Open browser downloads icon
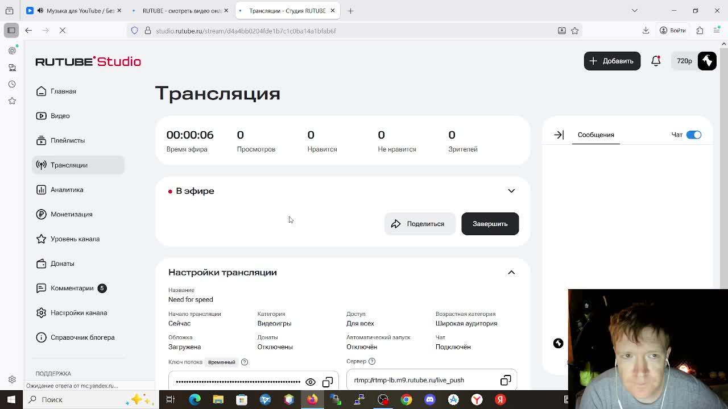 (x=646, y=31)
